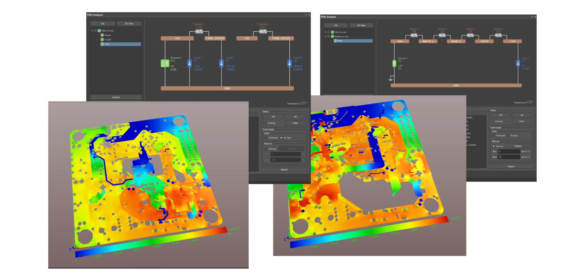Click +3.3V green status check icon
This screenshot has height=273, width=569.
pos(102,40)
